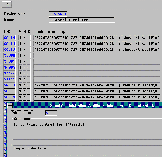
Task: Click the Name field PostScript-Printer
Action: (81, 20)
